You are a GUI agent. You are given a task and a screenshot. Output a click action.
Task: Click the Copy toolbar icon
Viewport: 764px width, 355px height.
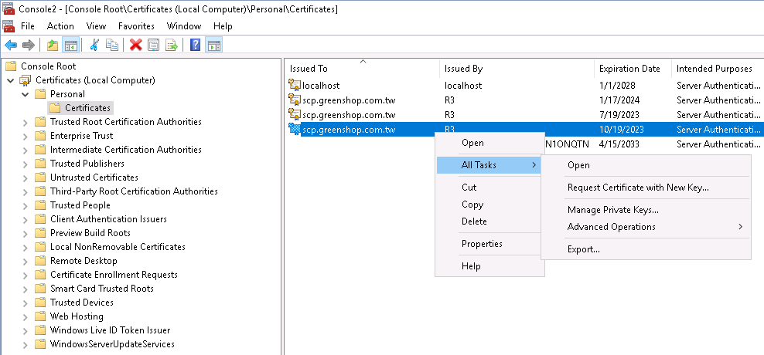[112, 46]
